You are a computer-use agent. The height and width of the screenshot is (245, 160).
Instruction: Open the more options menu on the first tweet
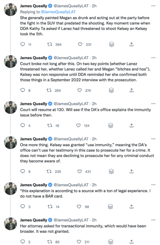coord(154,6)
